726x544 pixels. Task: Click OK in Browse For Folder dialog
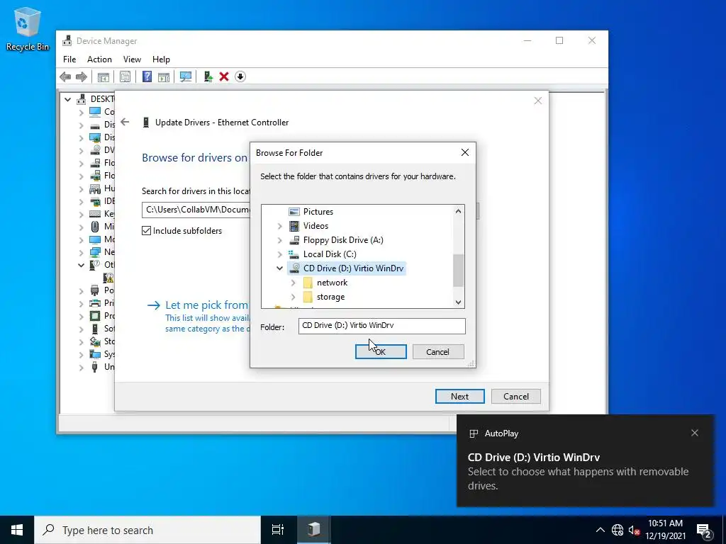381,351
